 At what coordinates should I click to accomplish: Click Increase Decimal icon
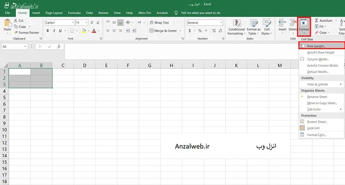[x=214, y=31]
